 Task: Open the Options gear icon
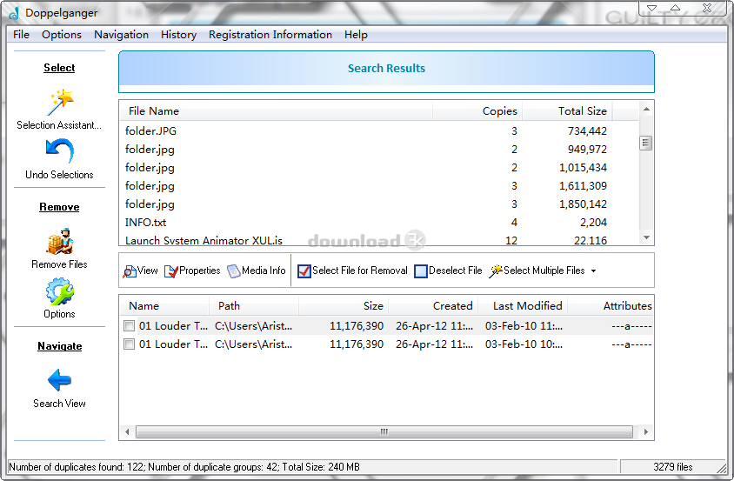coord(59,291)
